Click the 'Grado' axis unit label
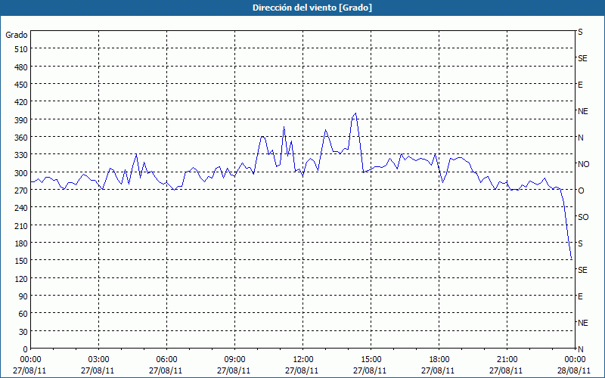Viewport: 605px width, 378px height. pyautogui.click(x=17, y=35)
